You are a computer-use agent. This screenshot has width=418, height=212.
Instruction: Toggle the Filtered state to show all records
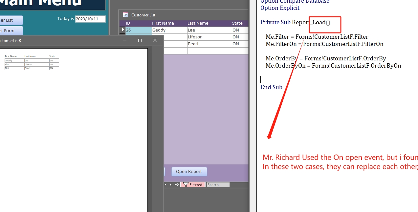tap(195, 184)
